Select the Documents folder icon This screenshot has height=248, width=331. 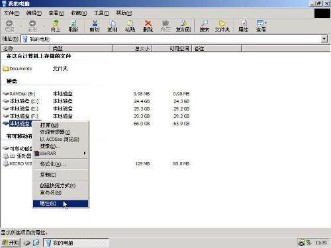click(x=6, y=69)
